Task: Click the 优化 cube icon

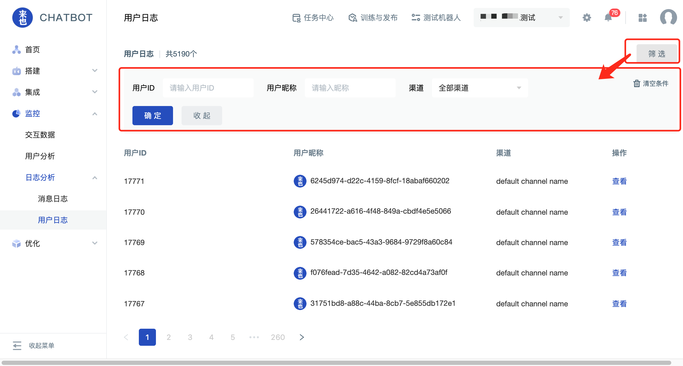Action: point(17,243)
